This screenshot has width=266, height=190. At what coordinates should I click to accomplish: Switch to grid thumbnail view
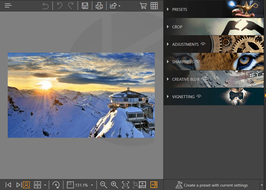154,6
